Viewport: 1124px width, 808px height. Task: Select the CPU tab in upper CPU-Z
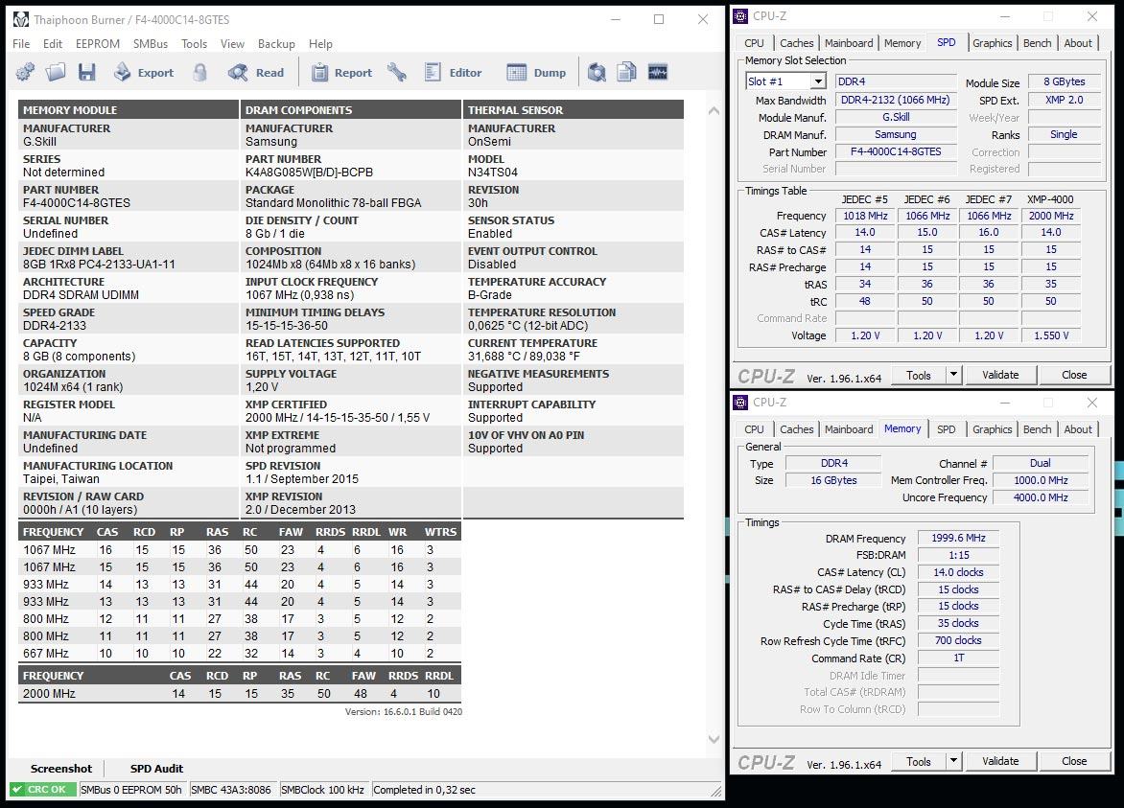point(754,43)
